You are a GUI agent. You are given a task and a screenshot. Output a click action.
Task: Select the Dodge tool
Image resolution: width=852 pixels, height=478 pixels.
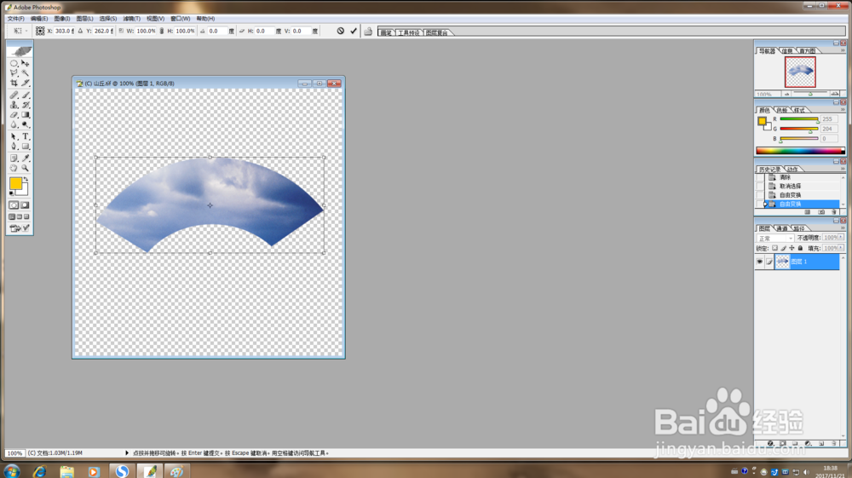pyautogui.click(x=25, y=124)
